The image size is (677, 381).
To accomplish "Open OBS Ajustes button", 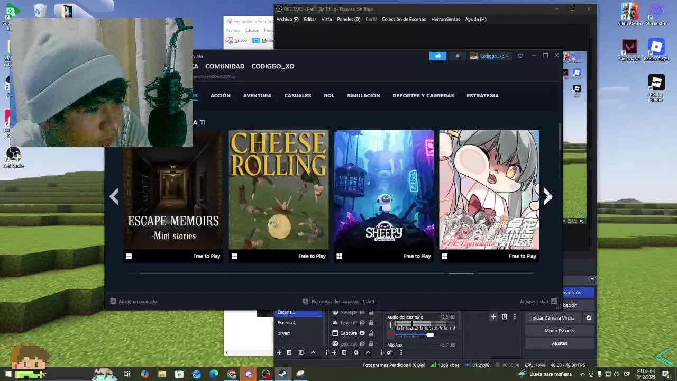I will (x=560, y=343).
